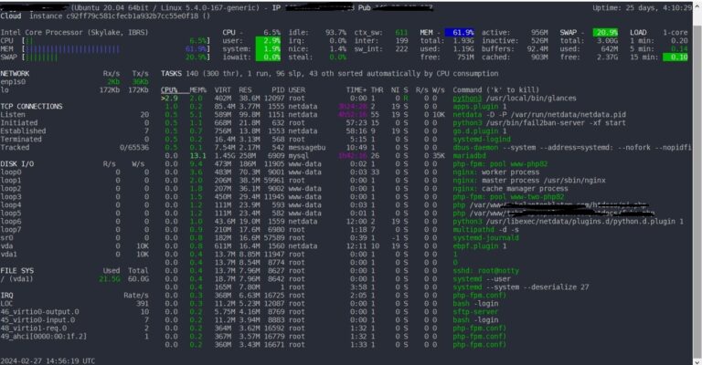Click the Uptime: 25 days text
Image resolution: width=702 pixels, height=365 pixels.
point(643,7)
